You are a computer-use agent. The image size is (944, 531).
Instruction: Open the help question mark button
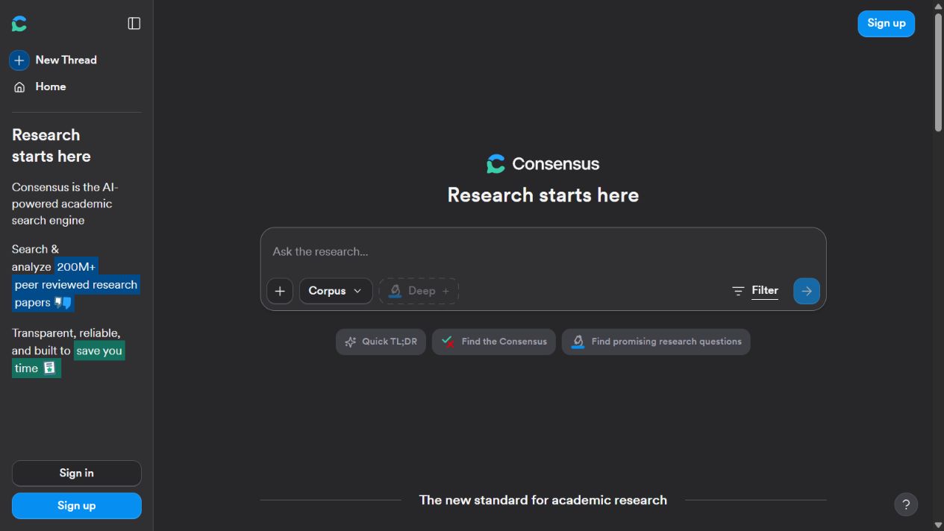pyautogui.click(x=906, y=504)
